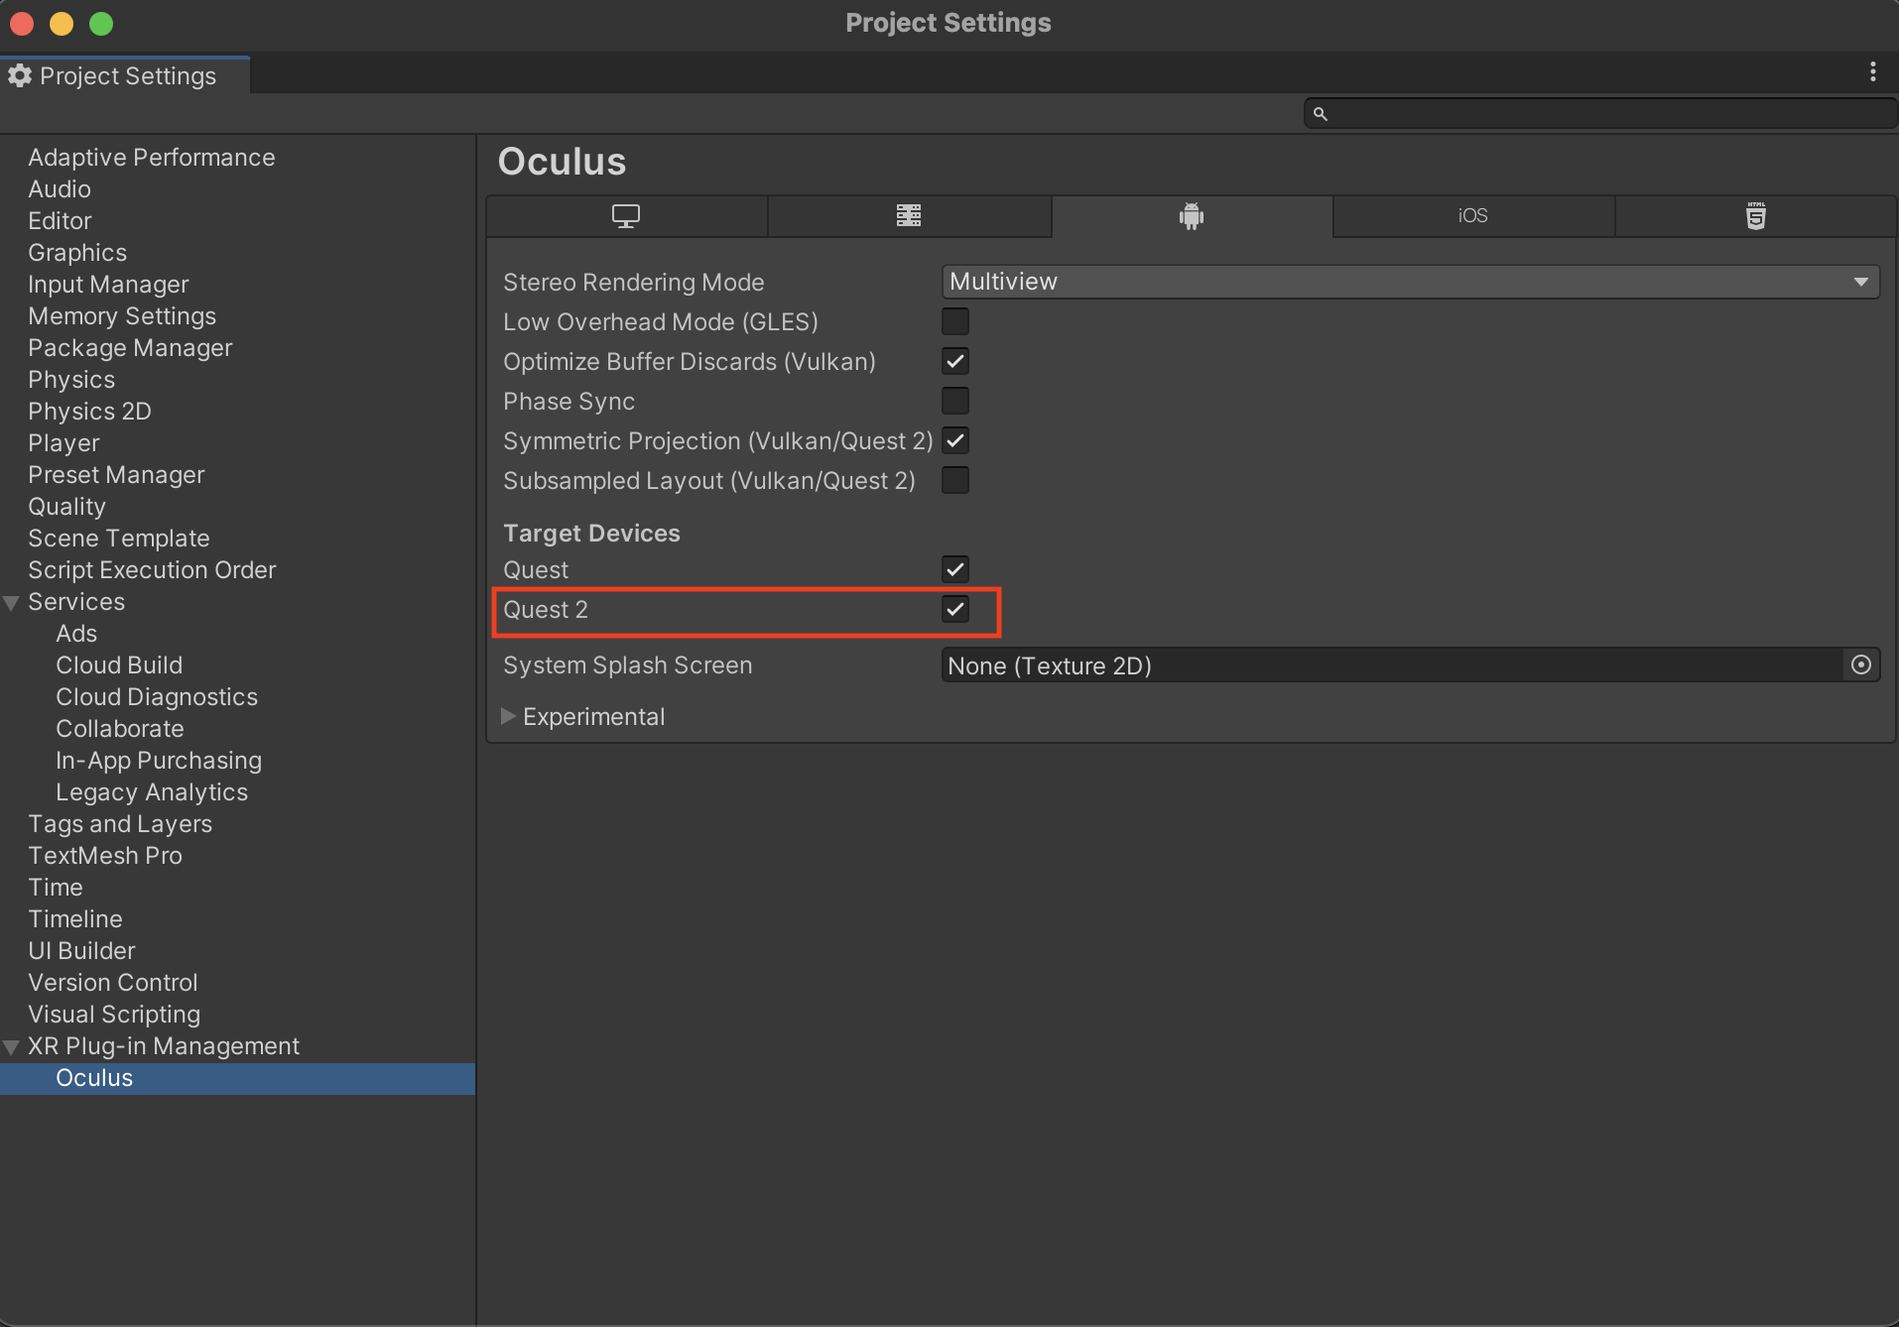
Task: Focus the settings search field
Action: (x=1599, y=114)
